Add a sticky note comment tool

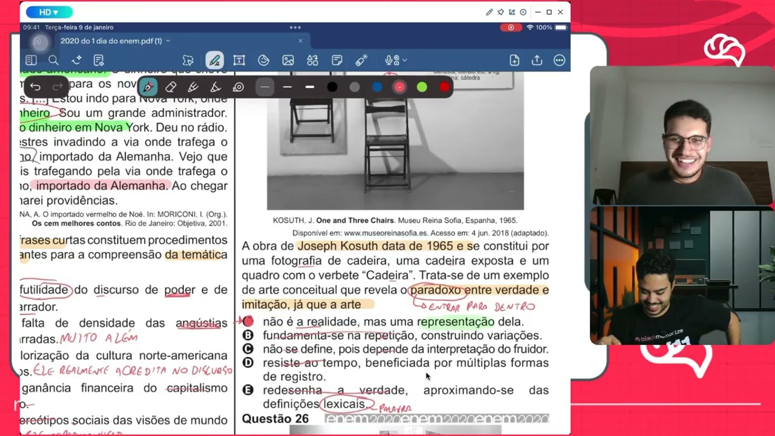click(x=337, y=61)
